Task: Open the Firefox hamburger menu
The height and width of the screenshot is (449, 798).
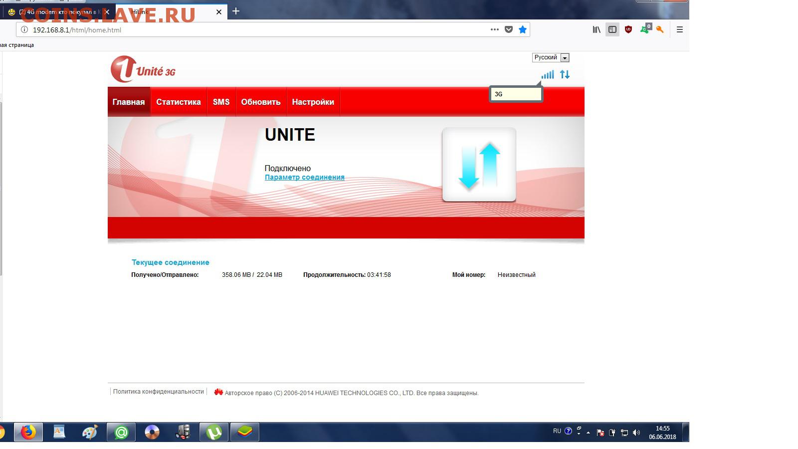Action: (x=679, y=29)
